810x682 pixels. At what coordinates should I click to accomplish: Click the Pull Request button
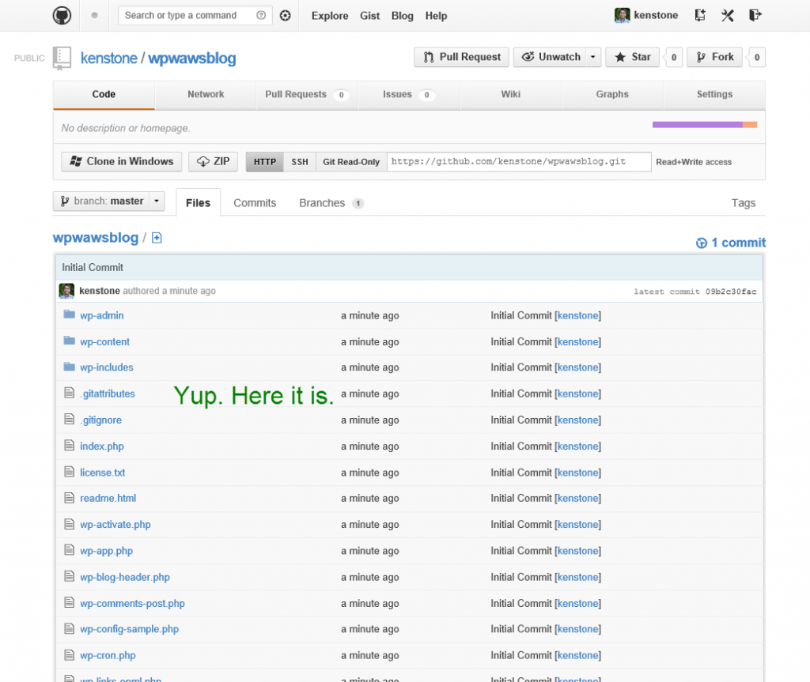[462, 57]
